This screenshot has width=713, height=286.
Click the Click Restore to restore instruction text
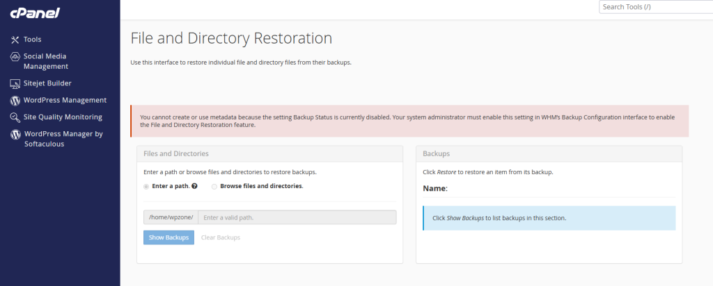coord(488,173)
